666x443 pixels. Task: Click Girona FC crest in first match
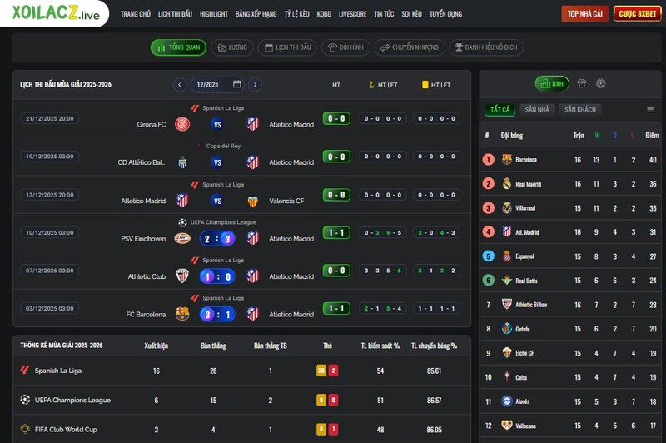(x=182, y=124)
